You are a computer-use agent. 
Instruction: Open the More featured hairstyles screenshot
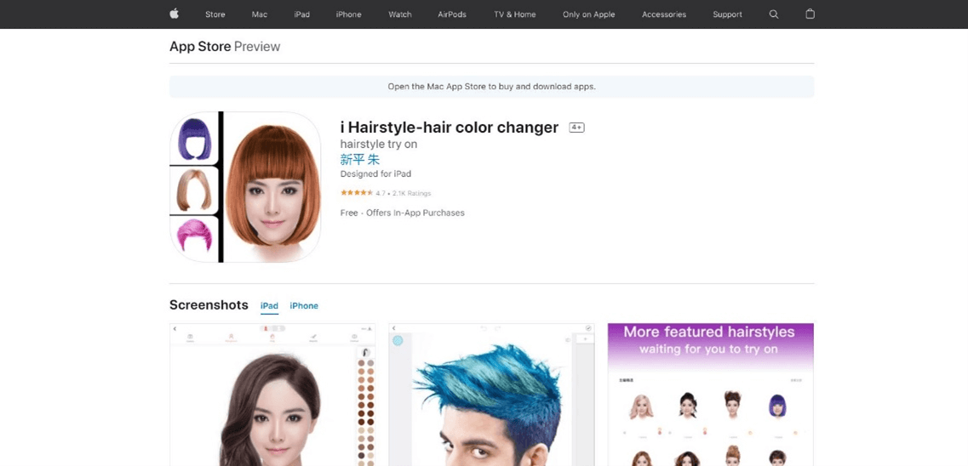pyautogui.click(x=711, y=395)
